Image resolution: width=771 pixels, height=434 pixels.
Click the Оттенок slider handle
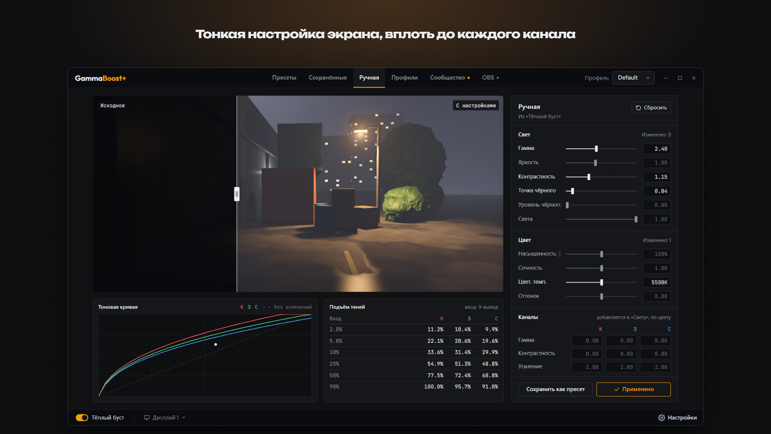coord(602,297)
